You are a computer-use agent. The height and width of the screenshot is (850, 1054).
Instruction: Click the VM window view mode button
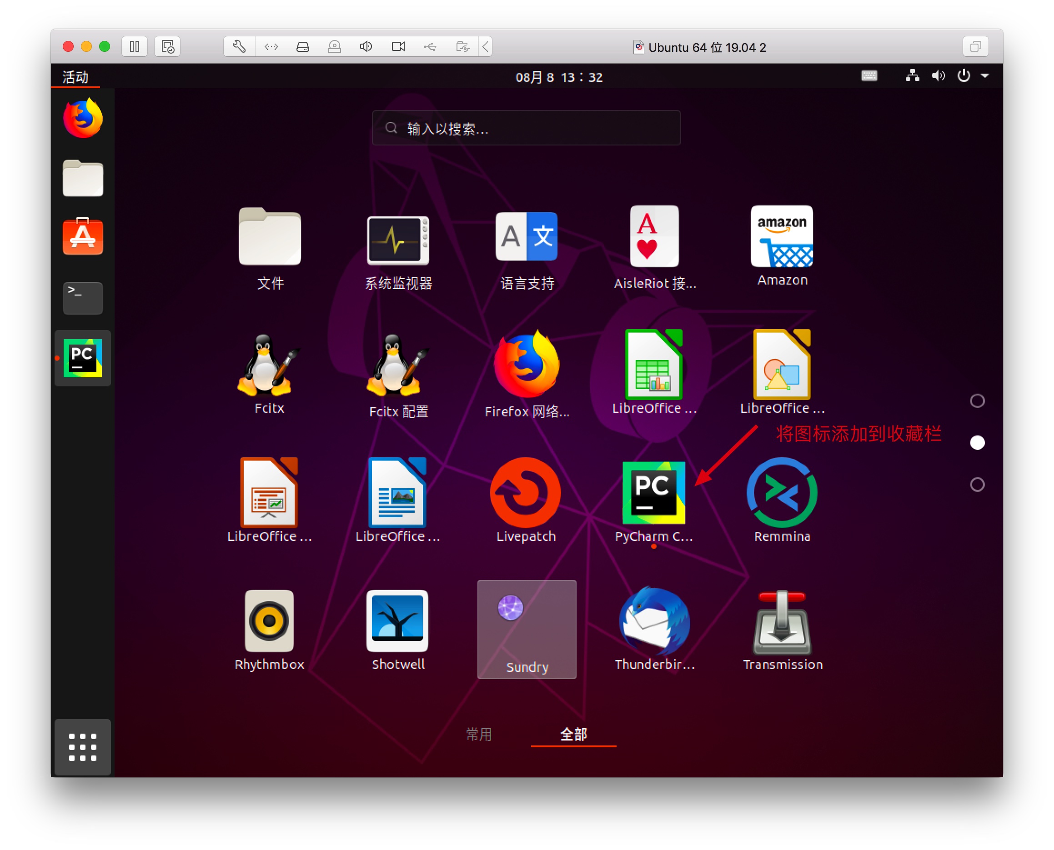tap(975, 46)
